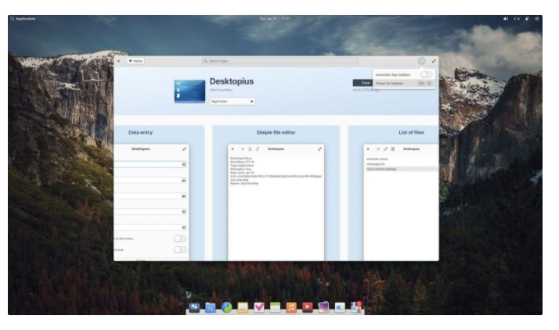Click the pencil icon in the List of files screenshot
Image resolution: width=559 pixels, height=330 pixels.
pyautogui.click(x=385, y=149)
